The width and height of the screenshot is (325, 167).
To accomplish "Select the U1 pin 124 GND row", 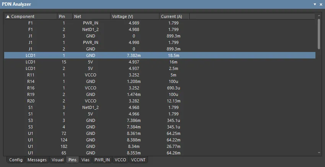I will 160,140.
